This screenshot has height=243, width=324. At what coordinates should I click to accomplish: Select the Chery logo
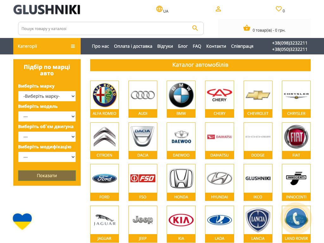pos(220,95)
